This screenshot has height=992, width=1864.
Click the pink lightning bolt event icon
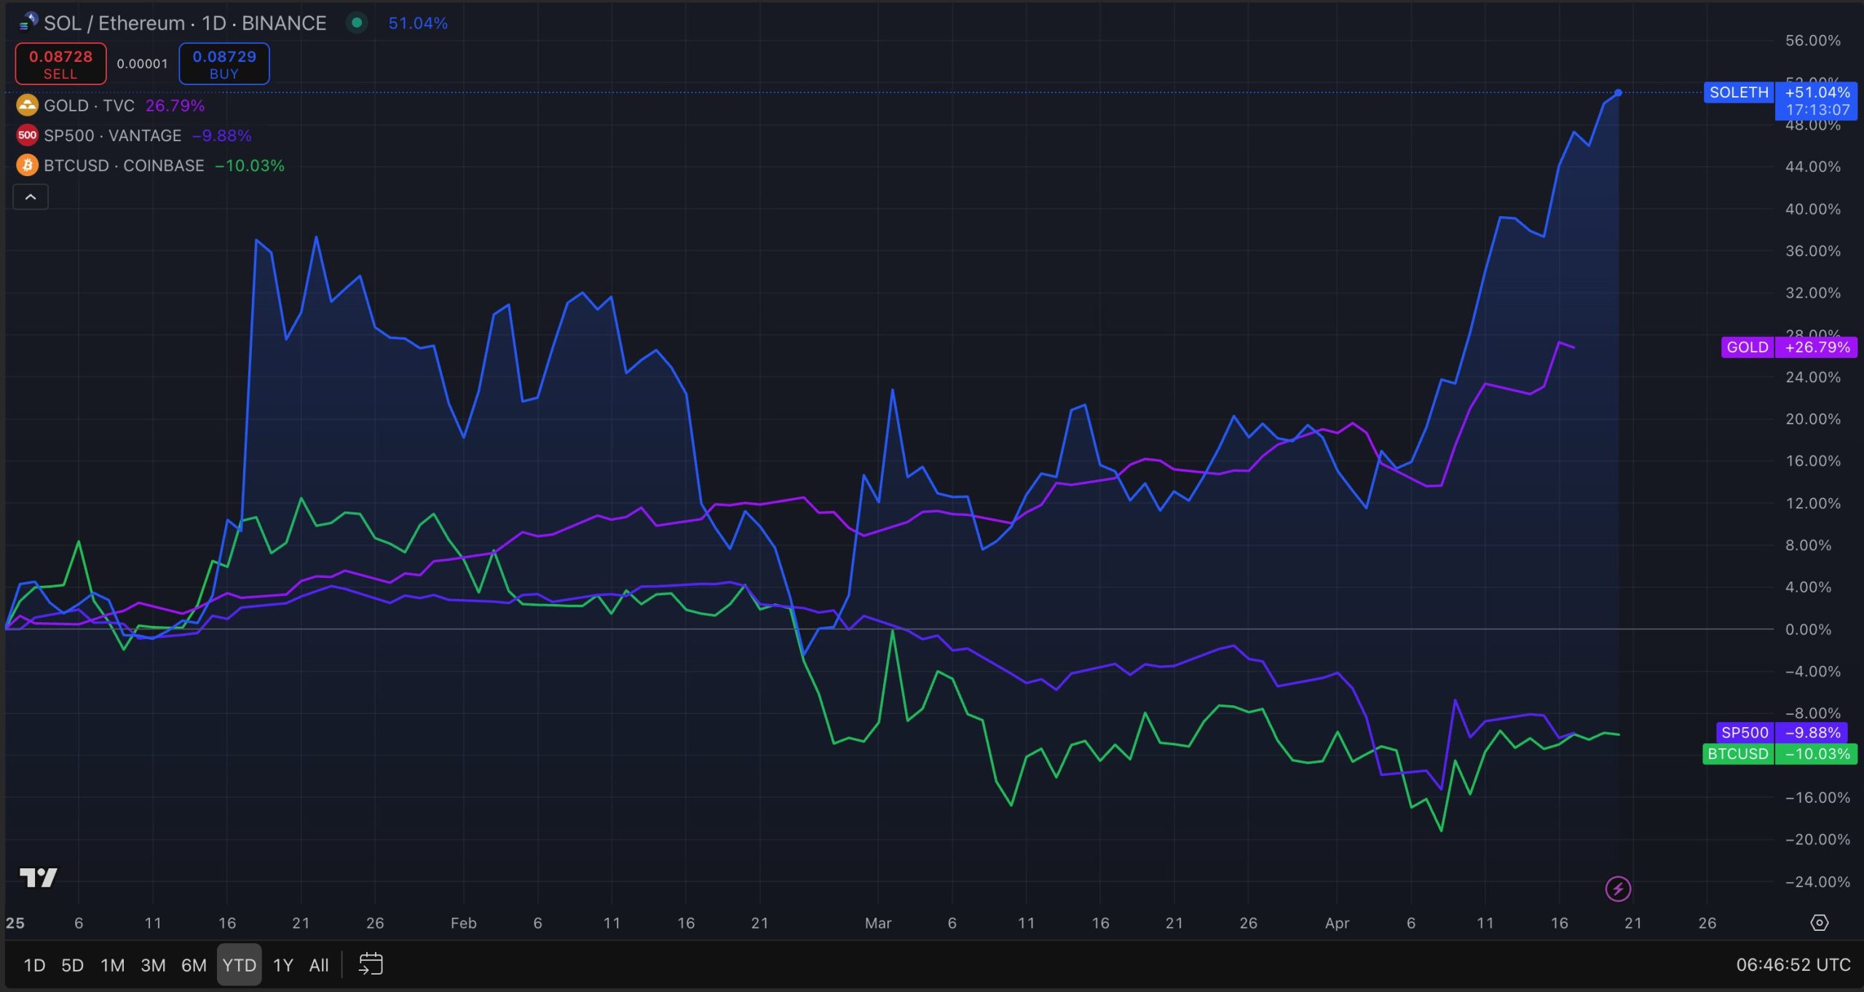pos(1618,889)
